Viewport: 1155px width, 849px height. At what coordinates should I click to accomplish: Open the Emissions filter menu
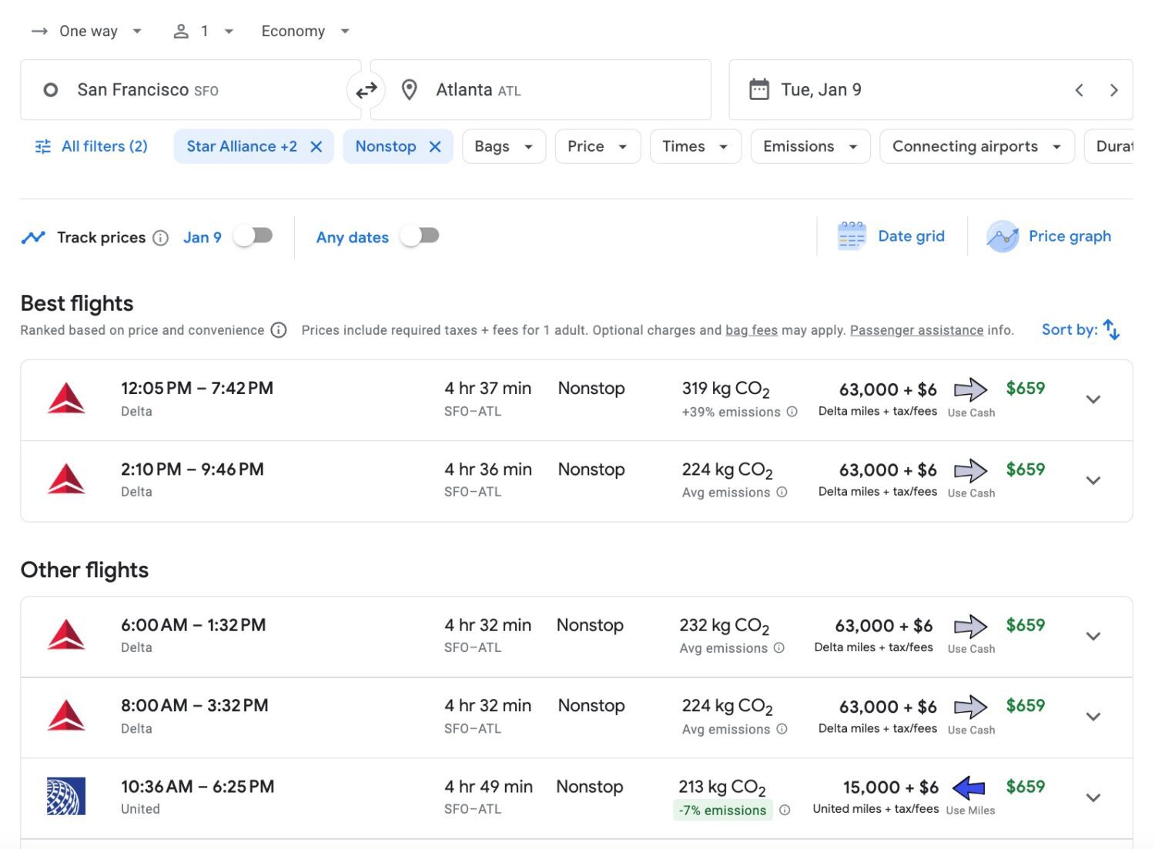[808, 147]
